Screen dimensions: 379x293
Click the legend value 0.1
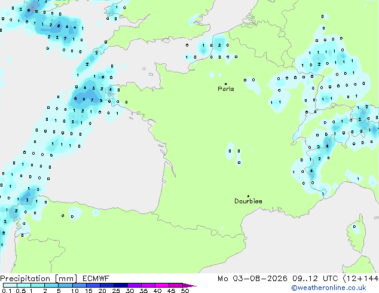5,291
